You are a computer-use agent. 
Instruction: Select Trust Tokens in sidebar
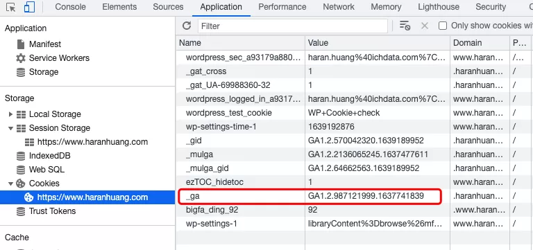(52, 211)
